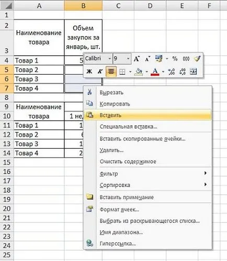Click the Borders grid icon
Viewport: 227px width, 261px height.
click(x=122, y=72)
